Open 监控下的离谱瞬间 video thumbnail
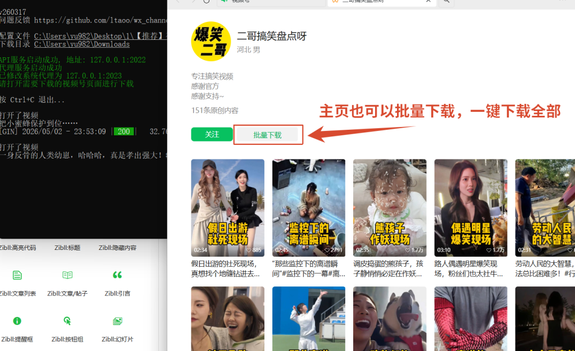The image size is (575, 351). 309,208
